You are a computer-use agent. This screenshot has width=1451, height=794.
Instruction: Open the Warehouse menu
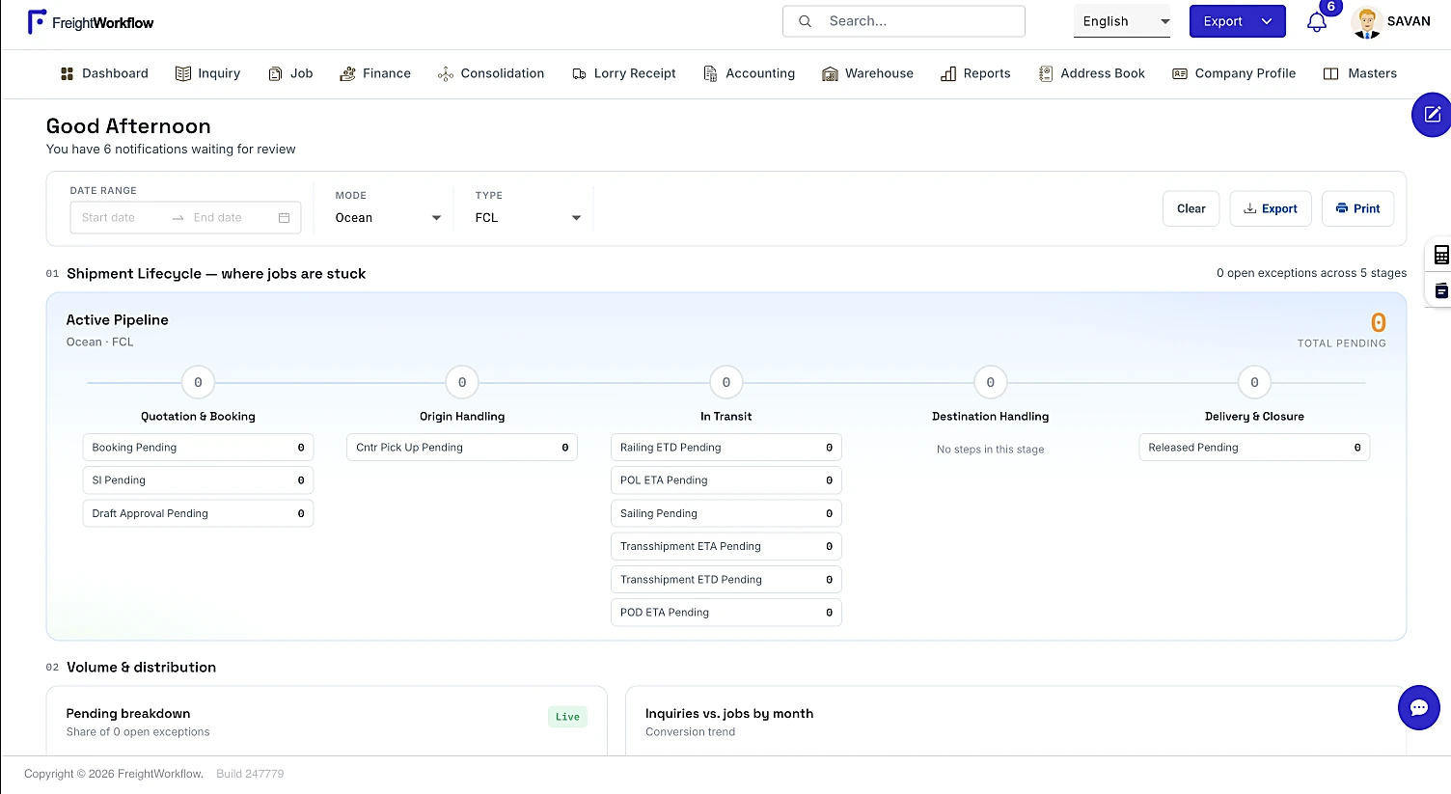tap(867, 73)
